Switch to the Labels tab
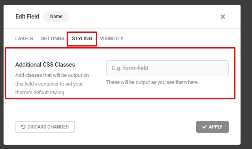The height and width of the screenshot is (149, 252). (x=24, y=39)
